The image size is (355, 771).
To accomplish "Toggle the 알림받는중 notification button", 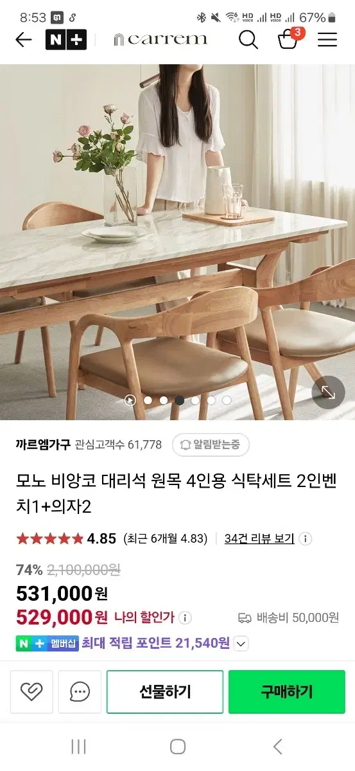I will 211,445.
